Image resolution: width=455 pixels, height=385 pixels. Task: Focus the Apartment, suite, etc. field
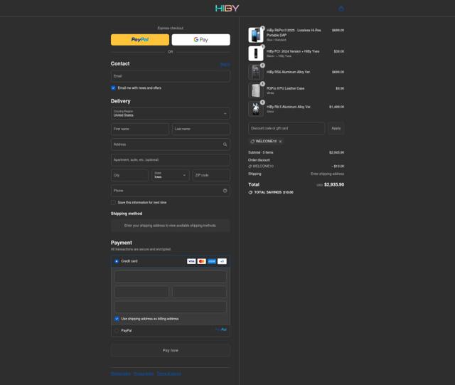click(x=171, y=160)
